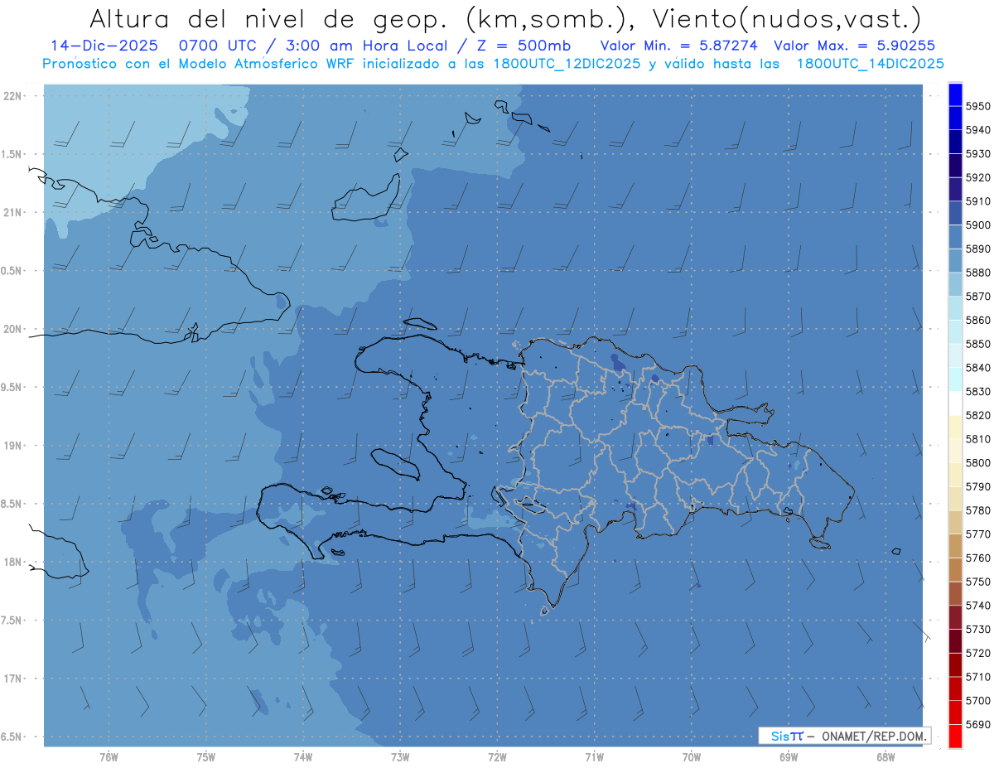Click the '5940' colorbar value
Screen dimensions: 994x768
[x=978, y=130]
